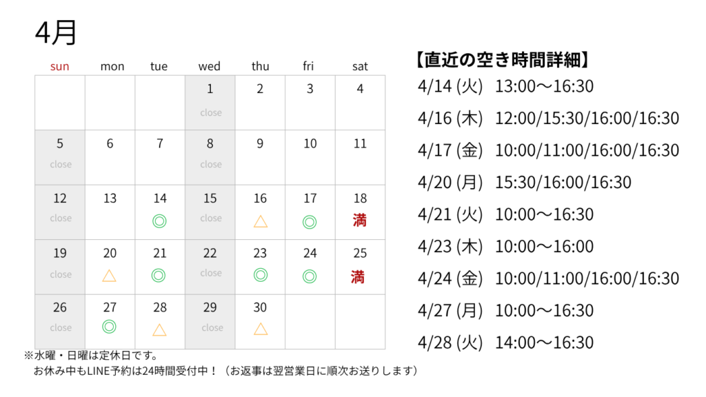
Task: Click the double-circle icon on April 14
Action: tap(160, 221)
